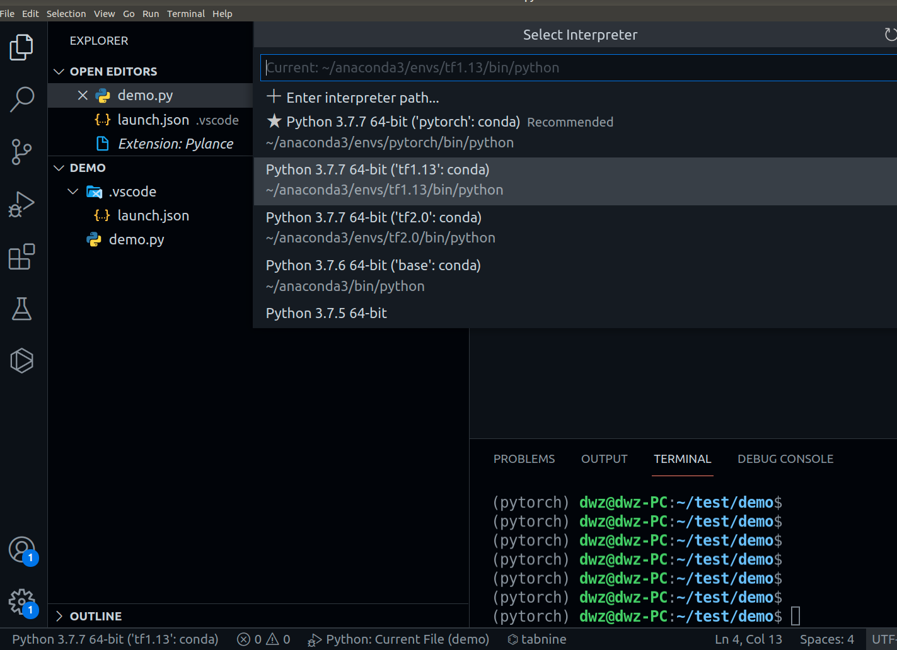Viewport: 897px width, 650px height.
Task: Select Enter interpreter path option
Action: (x=575, y=98)
